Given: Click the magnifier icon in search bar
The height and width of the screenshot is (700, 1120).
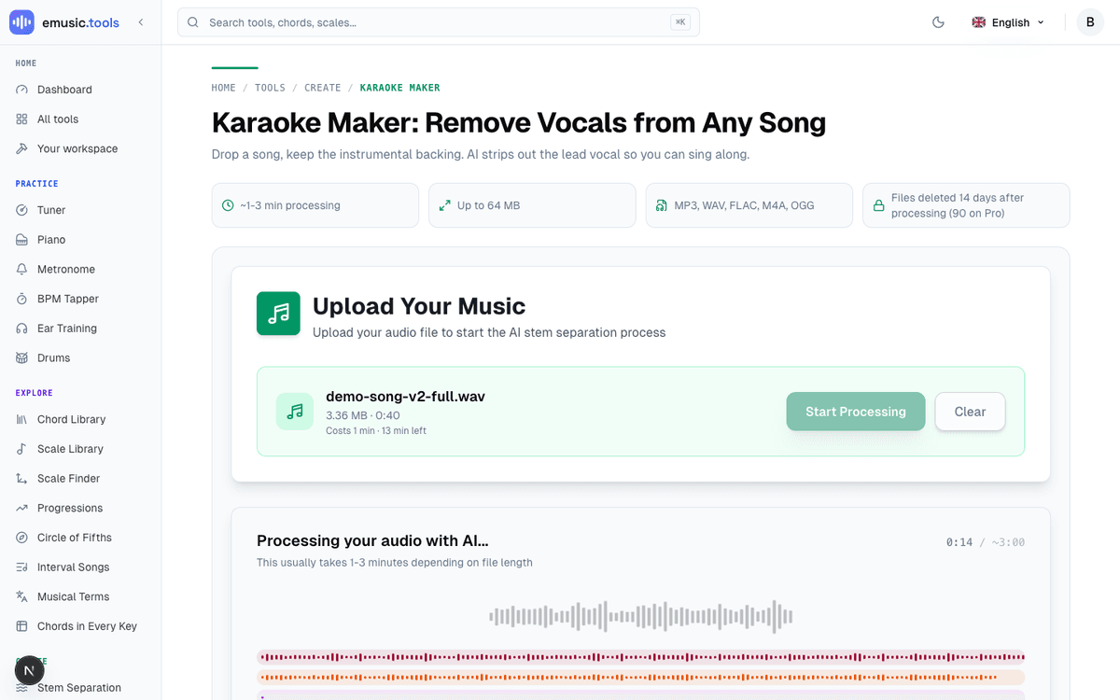Looking at the screenshot, I should pos(193,22).
